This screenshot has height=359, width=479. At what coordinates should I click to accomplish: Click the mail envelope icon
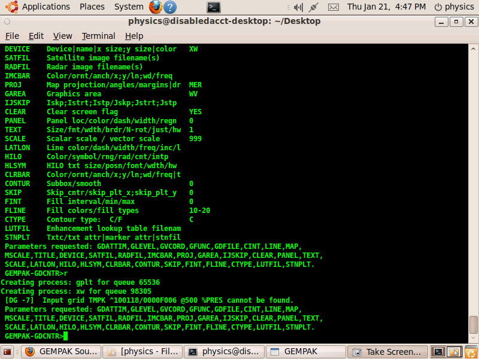coord(334,7)
